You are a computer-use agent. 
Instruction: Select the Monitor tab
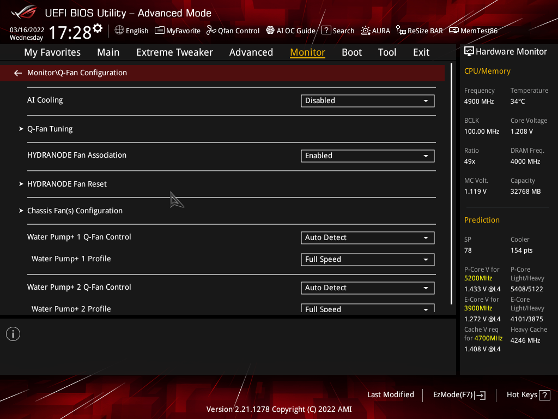(x=307, y=52)
